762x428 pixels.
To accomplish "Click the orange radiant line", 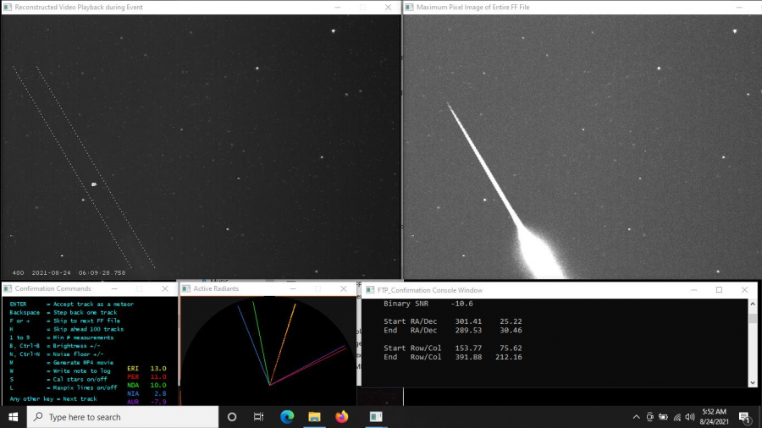I will 282,344.
